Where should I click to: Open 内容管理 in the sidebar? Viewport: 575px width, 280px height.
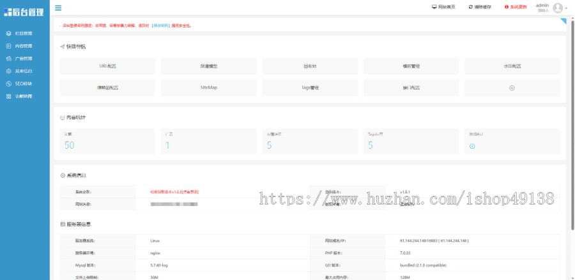click(24, 46)
